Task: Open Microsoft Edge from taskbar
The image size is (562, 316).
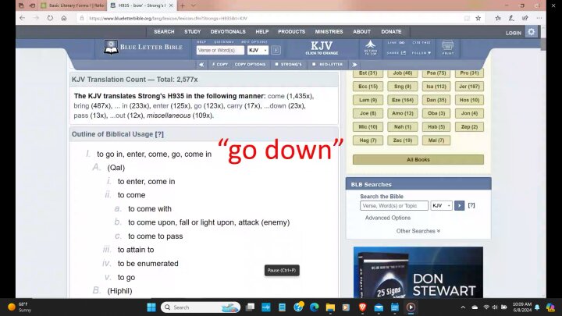Action: click(314, 307)
